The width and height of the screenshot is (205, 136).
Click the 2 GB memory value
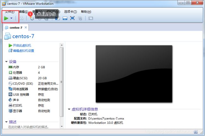41,67
